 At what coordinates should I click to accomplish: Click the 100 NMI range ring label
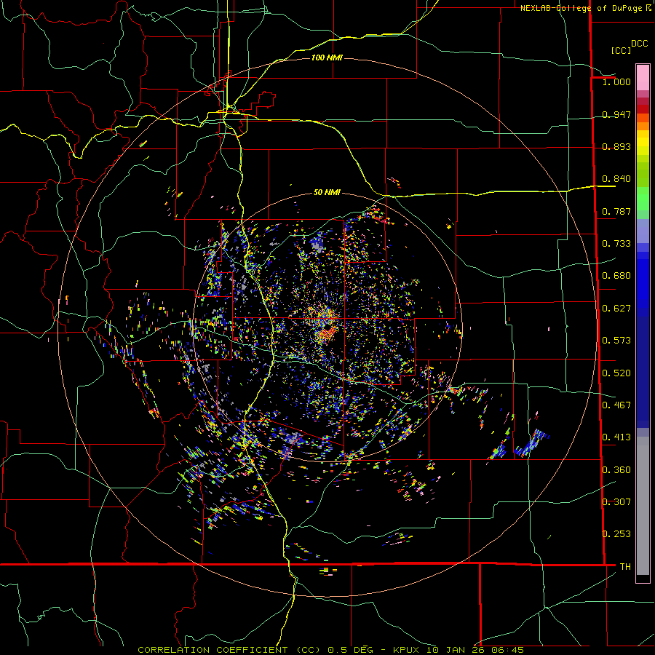tap(327, 57)
